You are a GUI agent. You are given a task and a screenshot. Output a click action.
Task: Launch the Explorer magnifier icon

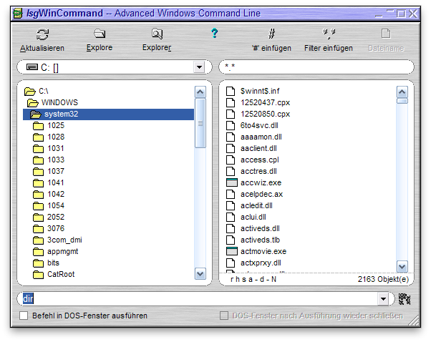tap(157, 34)
